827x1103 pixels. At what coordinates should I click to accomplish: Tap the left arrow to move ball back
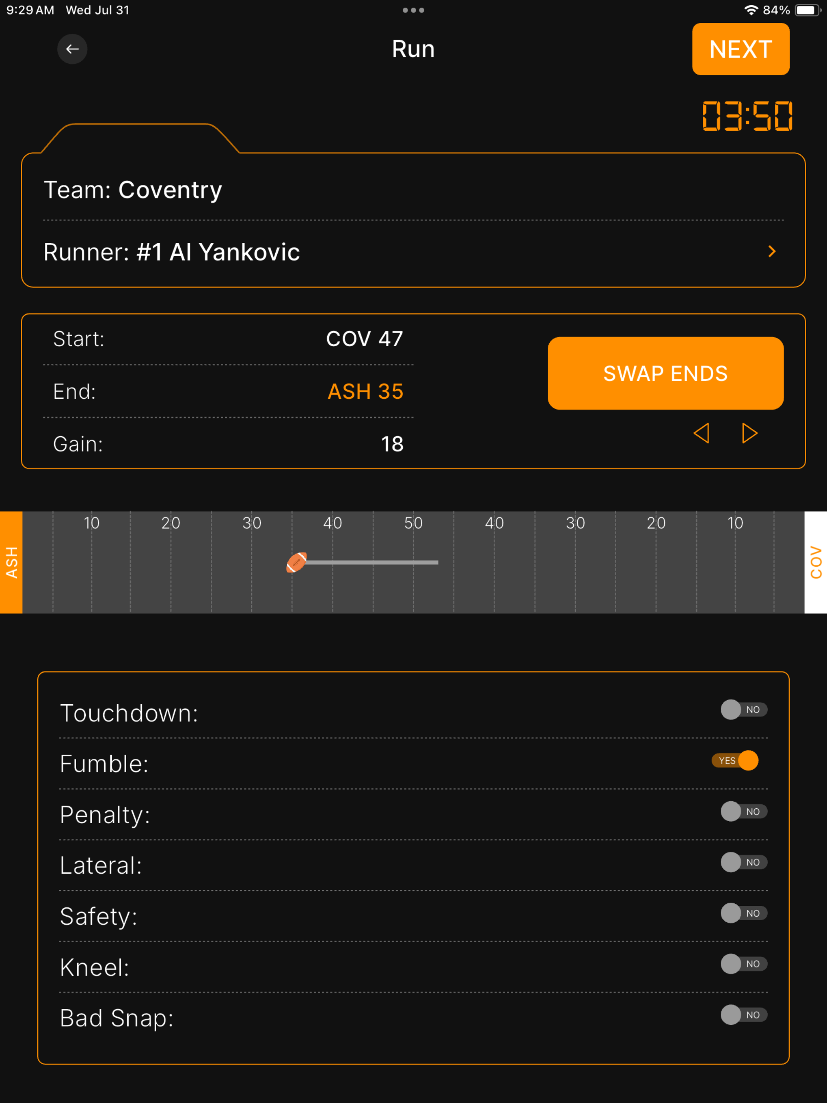[701, 433]
